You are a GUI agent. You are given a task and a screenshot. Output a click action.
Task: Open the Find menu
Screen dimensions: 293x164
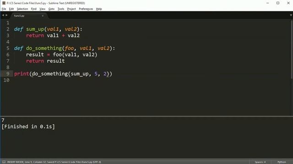(x=33, y=9)
